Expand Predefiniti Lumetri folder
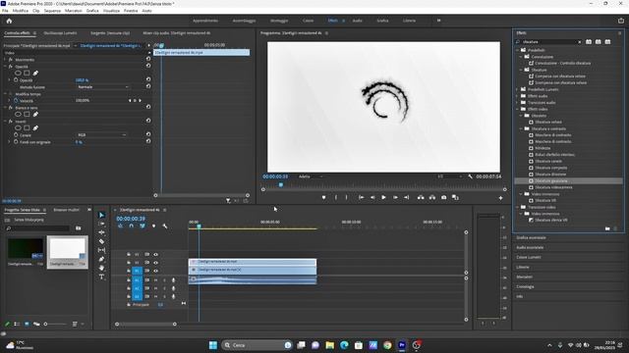Viewport: 629px width, 353px height. tap(518, 89)
